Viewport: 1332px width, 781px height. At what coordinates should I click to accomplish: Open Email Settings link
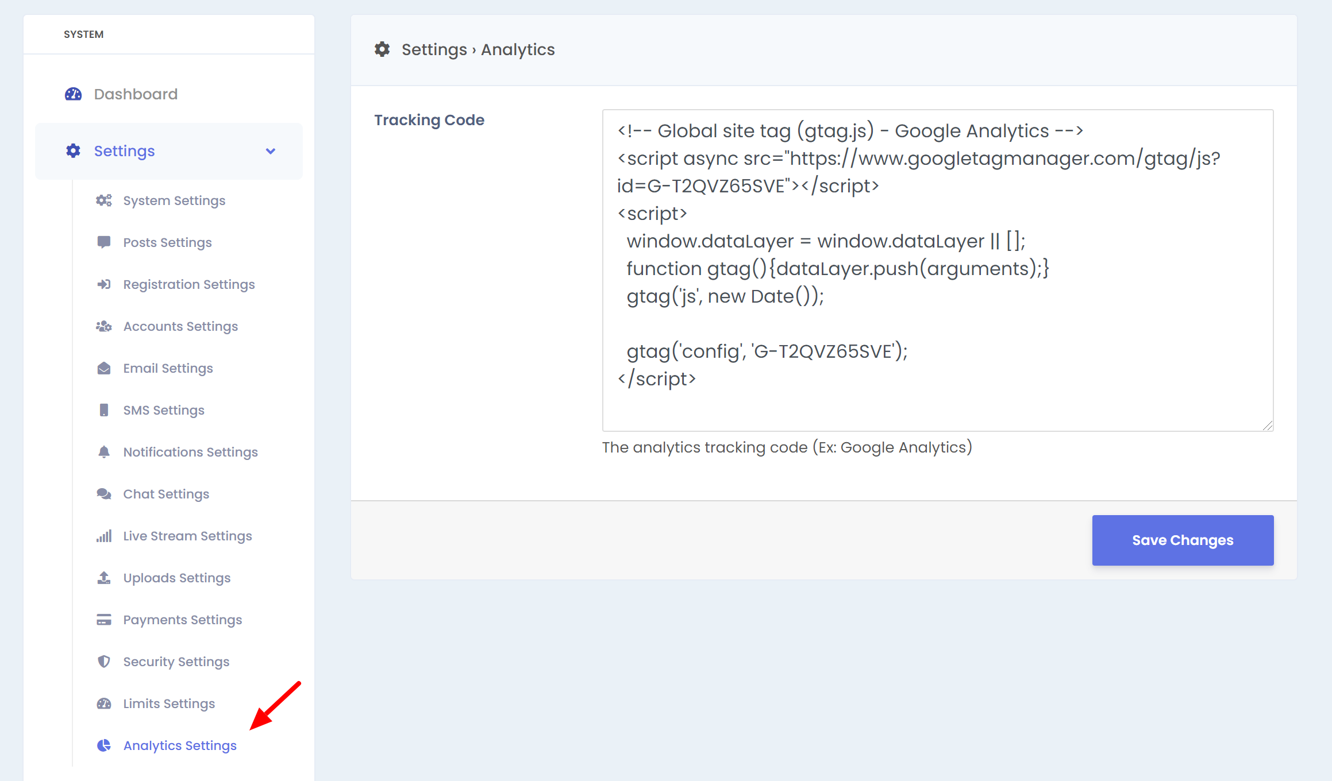pos(168,368)
